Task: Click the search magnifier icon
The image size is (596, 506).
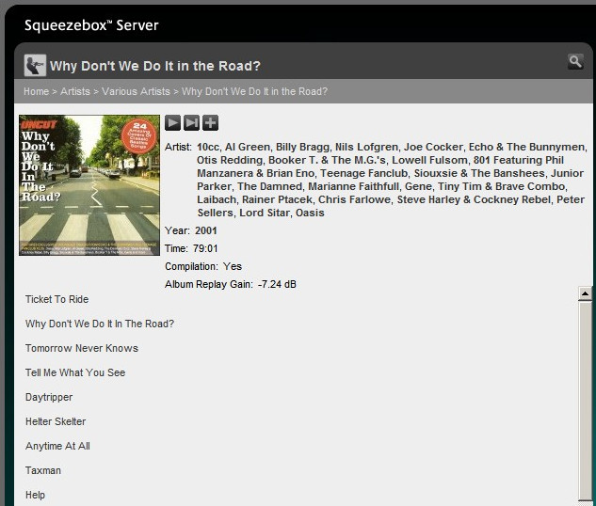Action: pos(575,62)
